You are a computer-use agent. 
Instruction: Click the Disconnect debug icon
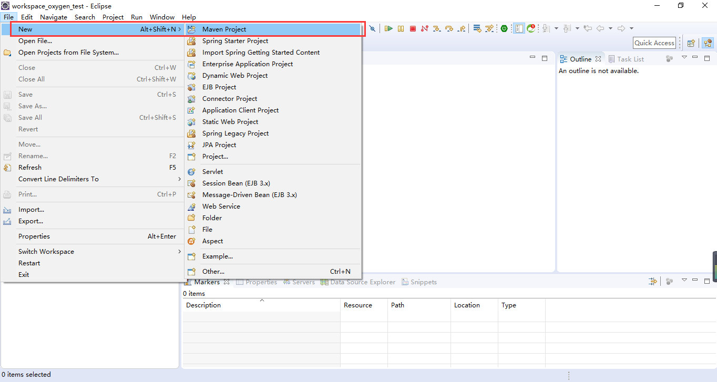(x=425, y=28)
